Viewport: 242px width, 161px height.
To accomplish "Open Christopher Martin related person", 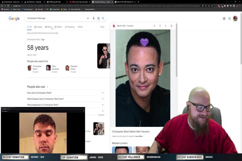I will (35, 69).
